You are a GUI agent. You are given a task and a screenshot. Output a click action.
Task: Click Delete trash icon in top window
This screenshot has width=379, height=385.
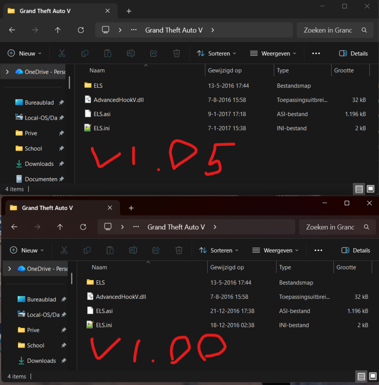(176, 53)
